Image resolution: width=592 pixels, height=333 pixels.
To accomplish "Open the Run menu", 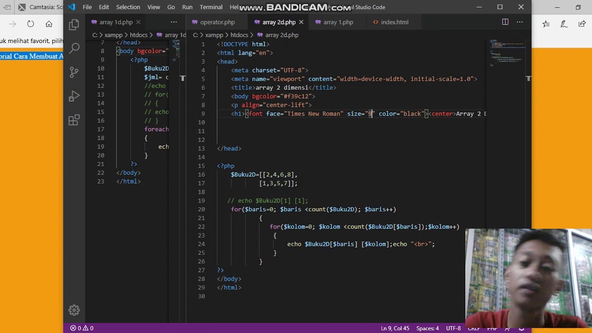I will pyautogui.click(x=187, y=7).
